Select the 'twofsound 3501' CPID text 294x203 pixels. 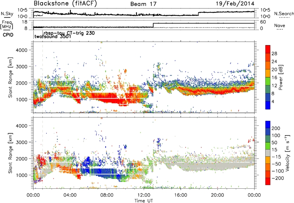pos(53,36)
